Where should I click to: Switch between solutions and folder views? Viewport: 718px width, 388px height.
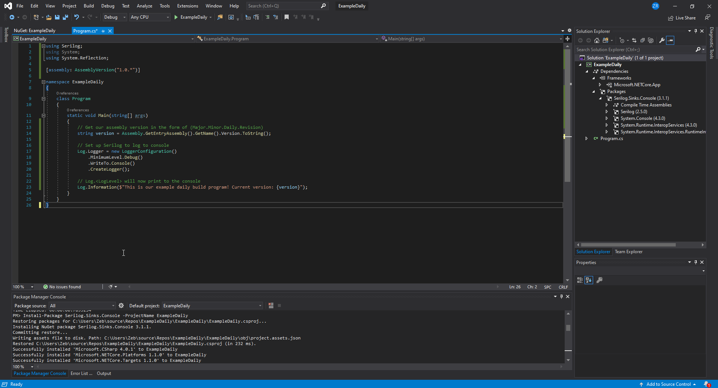tap(605, 40)
